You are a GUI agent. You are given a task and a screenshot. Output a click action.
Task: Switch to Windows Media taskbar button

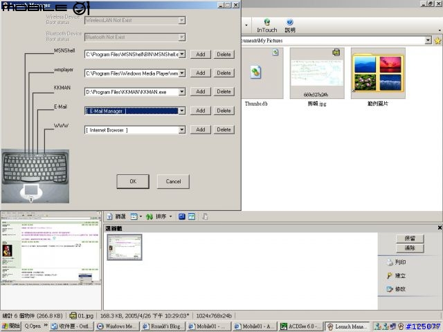[118, 326]
